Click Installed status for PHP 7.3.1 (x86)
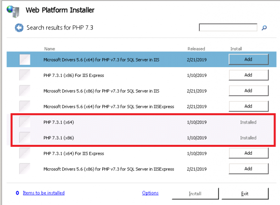 coord(248,138)
